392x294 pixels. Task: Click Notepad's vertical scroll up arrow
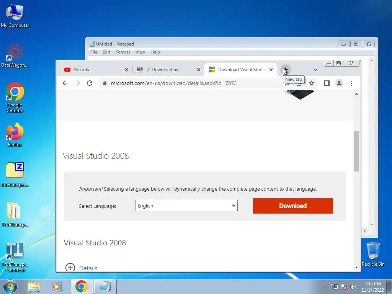(x=372, y=60)
